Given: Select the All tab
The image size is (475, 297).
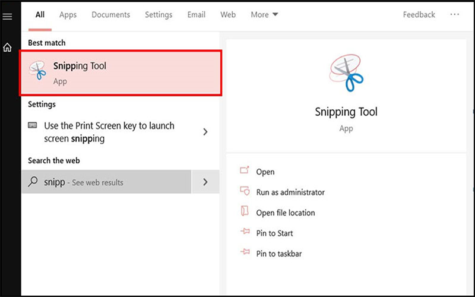Looking at the screenshot, I should [40, 14].
